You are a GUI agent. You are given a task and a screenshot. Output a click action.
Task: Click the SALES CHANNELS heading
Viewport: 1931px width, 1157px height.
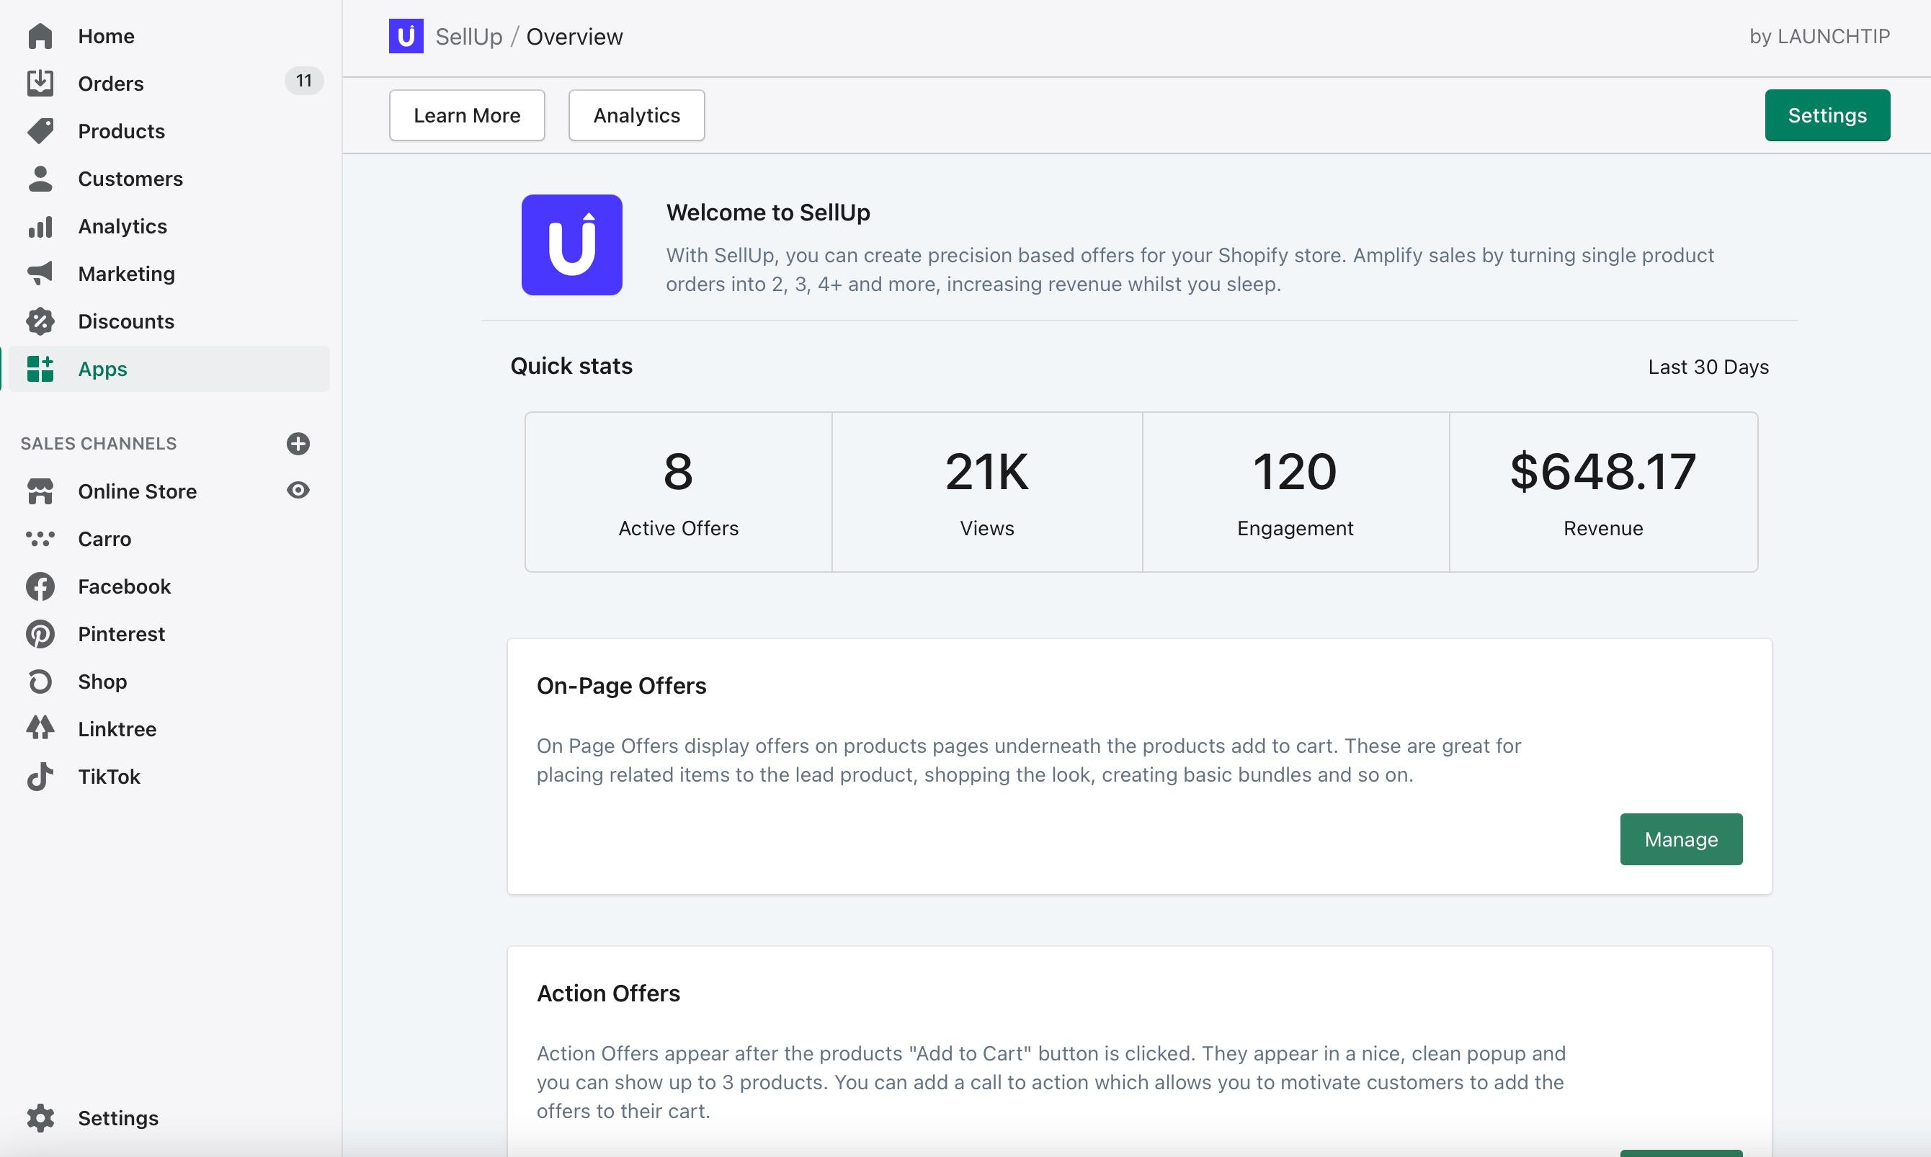98,444
